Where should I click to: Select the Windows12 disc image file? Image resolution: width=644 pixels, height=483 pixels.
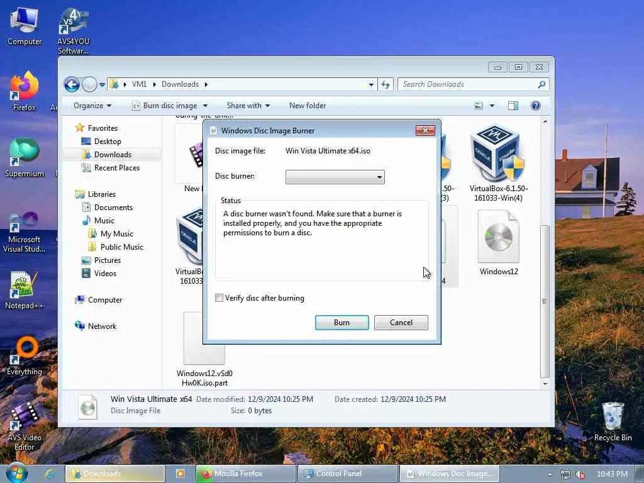pyautogui.click(x=498, y=242)
